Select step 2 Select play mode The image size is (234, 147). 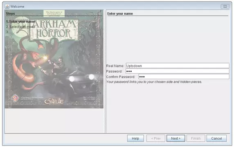click(20, 27)
